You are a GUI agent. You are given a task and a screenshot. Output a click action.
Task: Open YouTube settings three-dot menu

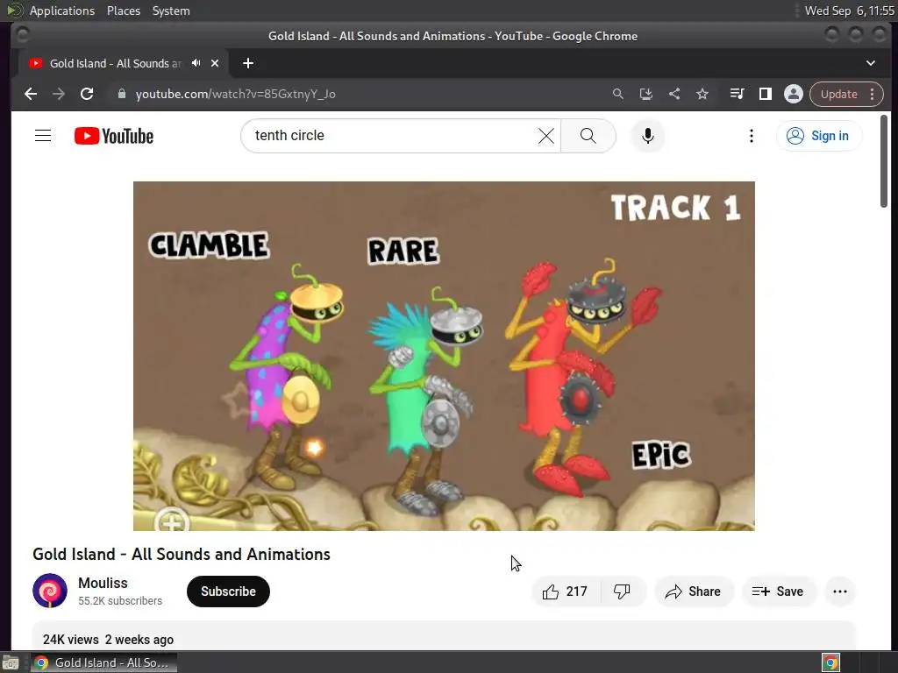pyautogui.click(x=752, y=136)
